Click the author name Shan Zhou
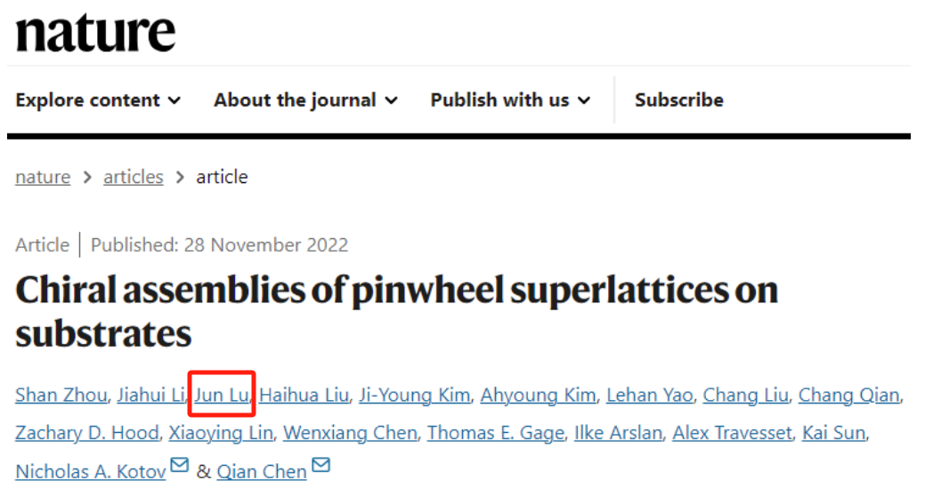This screenshot has width=925, height=488. (61, 395)
